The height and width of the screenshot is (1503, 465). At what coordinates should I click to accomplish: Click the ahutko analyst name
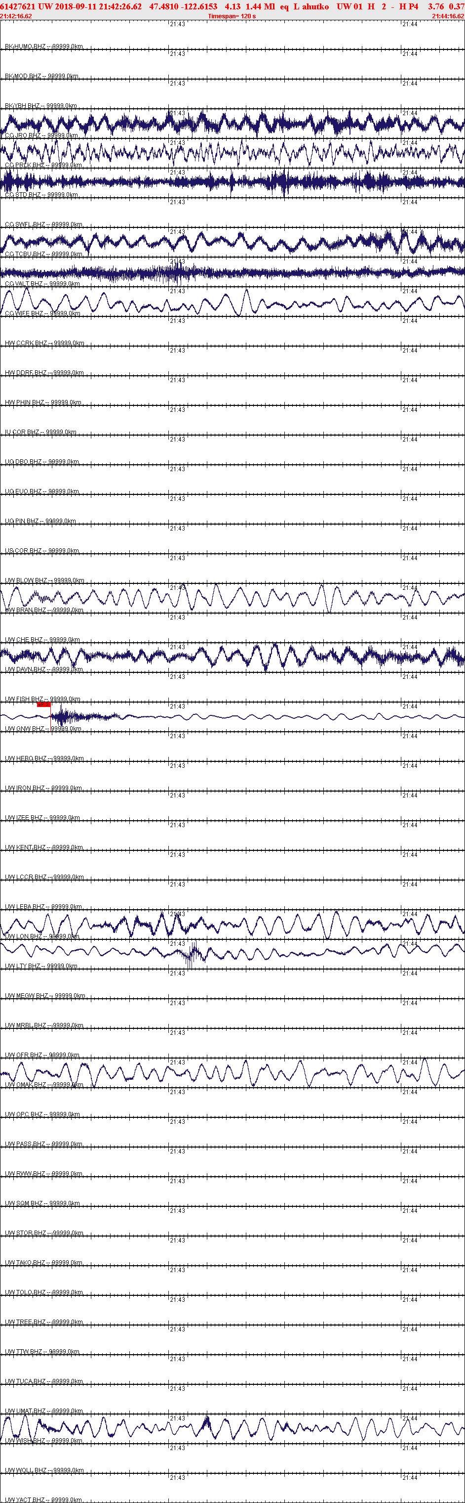[x=315, y=6]
